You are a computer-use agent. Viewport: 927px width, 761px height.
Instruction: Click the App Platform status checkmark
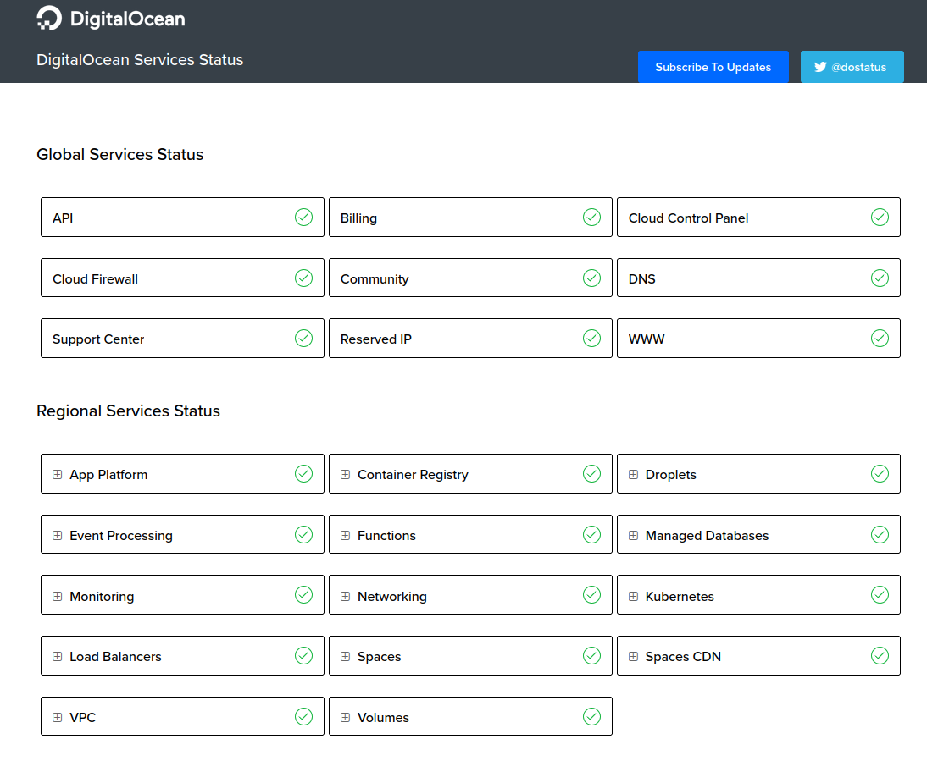(x=303, y=473)
